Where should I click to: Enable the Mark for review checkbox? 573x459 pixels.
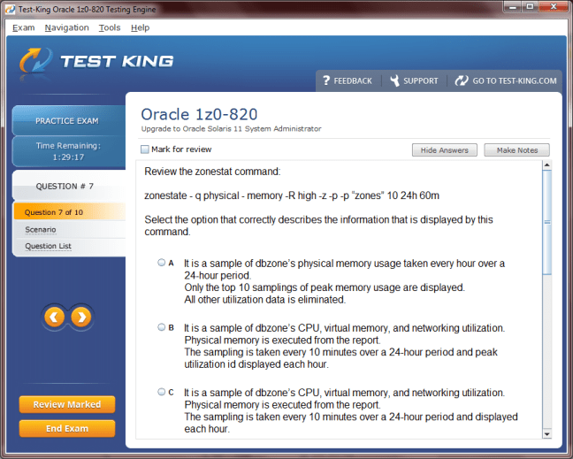[x=145, y=149]
